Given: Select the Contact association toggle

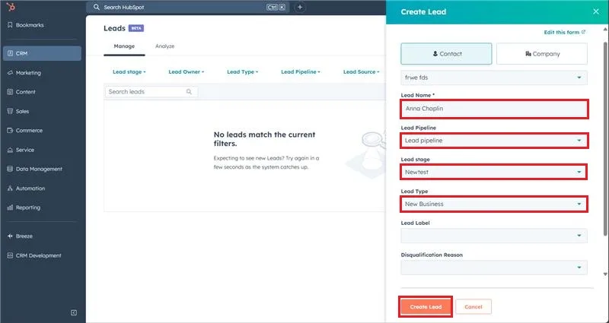Looking at the screenshot, I should [447, 54].
